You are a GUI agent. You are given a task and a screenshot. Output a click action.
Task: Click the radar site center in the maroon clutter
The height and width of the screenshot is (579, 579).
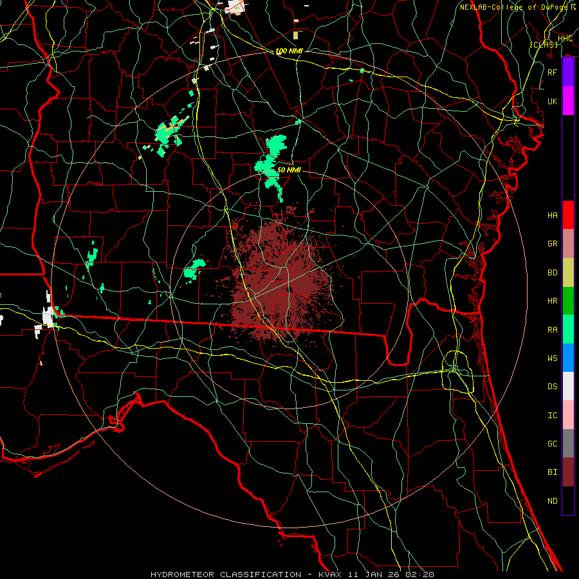(291, 290)
